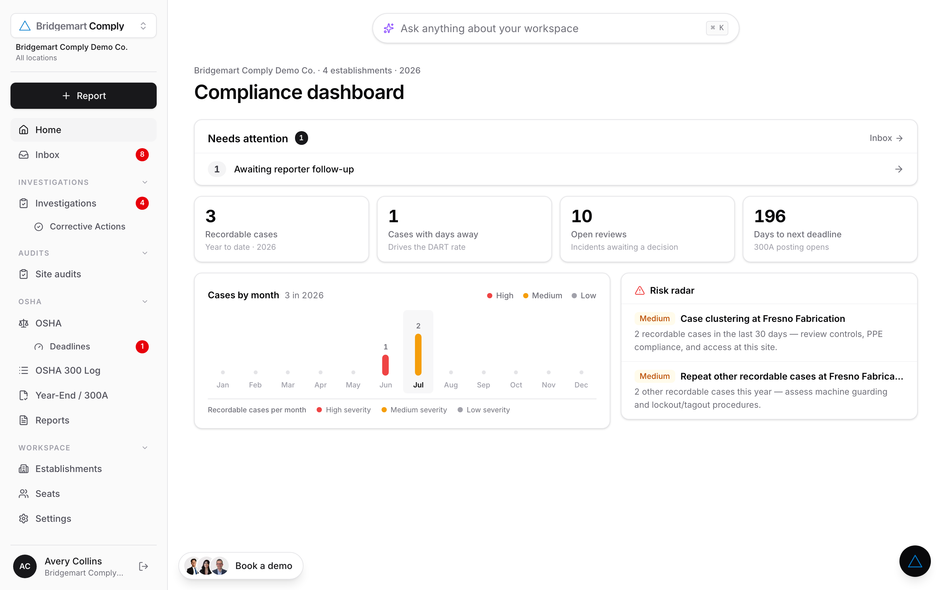Open Seats in the sidebar
Screen dimensions: 944x590
point(84,494)
